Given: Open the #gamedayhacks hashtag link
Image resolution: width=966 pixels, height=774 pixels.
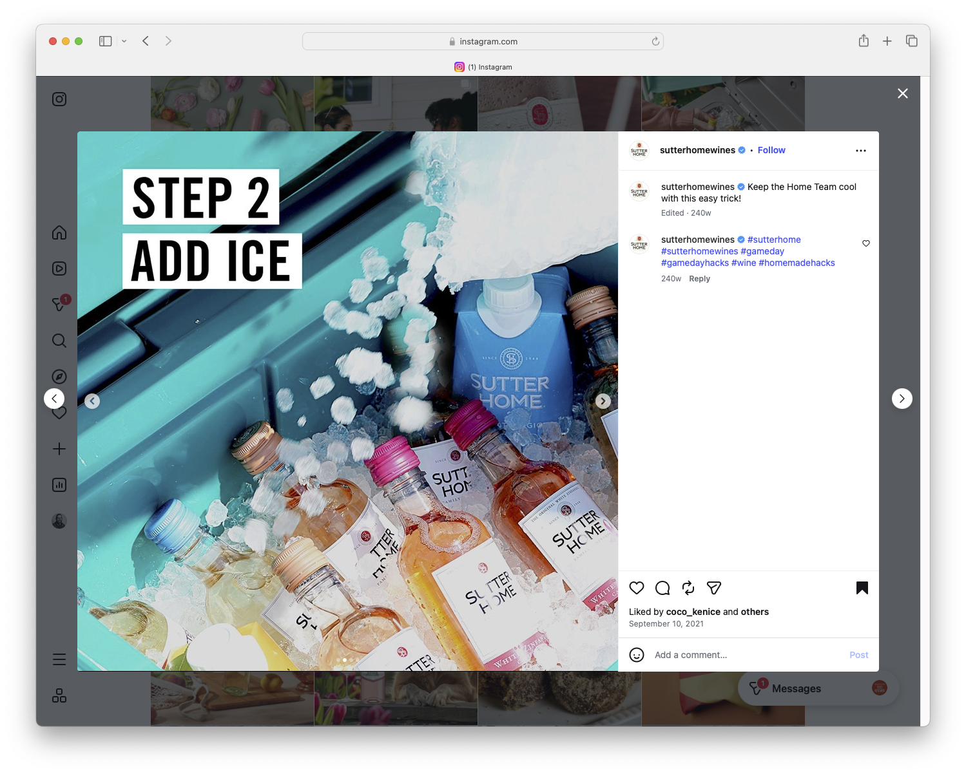Looking at the screenshot, I should tap(694, 263).
